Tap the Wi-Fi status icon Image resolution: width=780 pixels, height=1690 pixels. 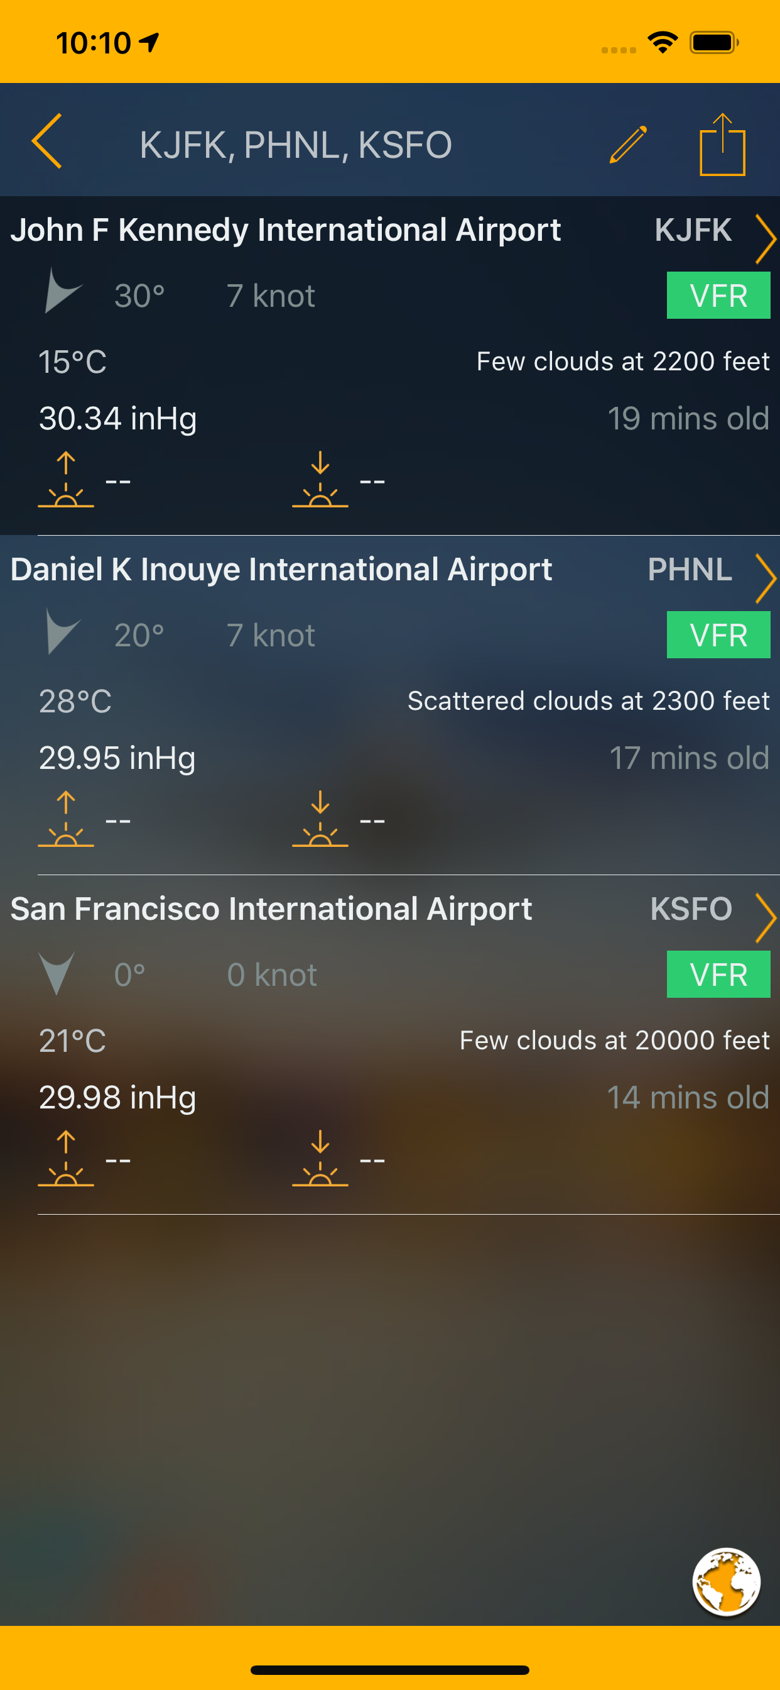pos(662,43)
